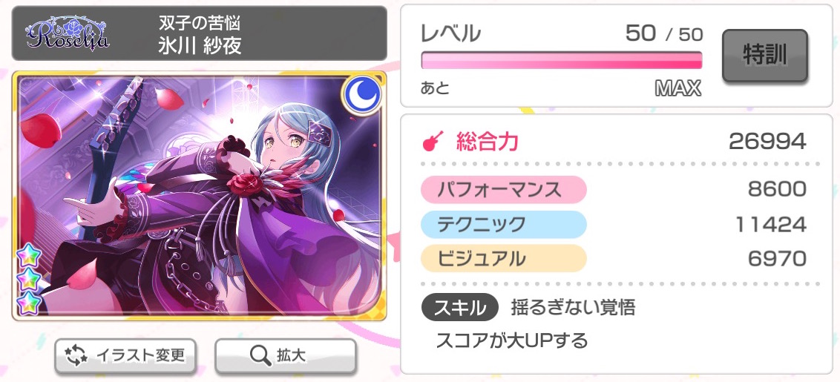The image size is (840, 382).
Task: Open the 特訓 training button
Action: [x=764, y=56]
